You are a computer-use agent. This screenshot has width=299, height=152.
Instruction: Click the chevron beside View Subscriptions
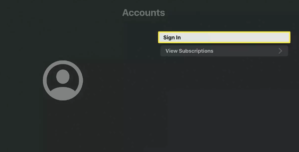coord(280,51)
